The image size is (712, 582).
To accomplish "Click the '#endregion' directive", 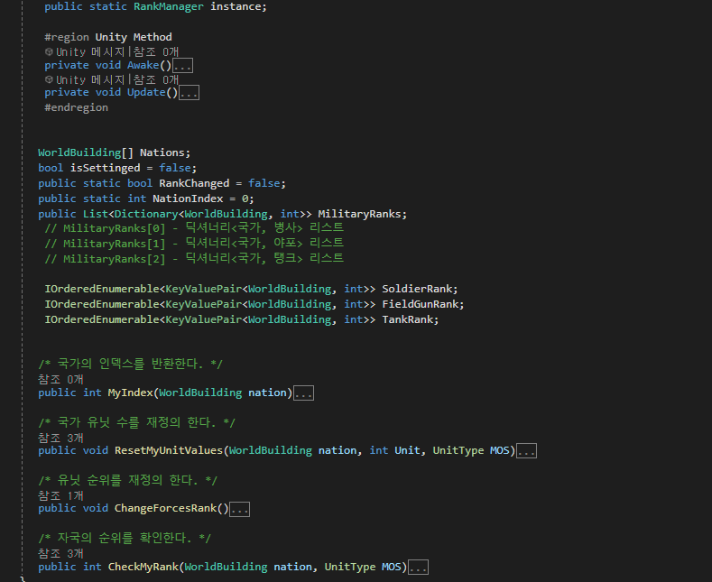I will point(77,107).
